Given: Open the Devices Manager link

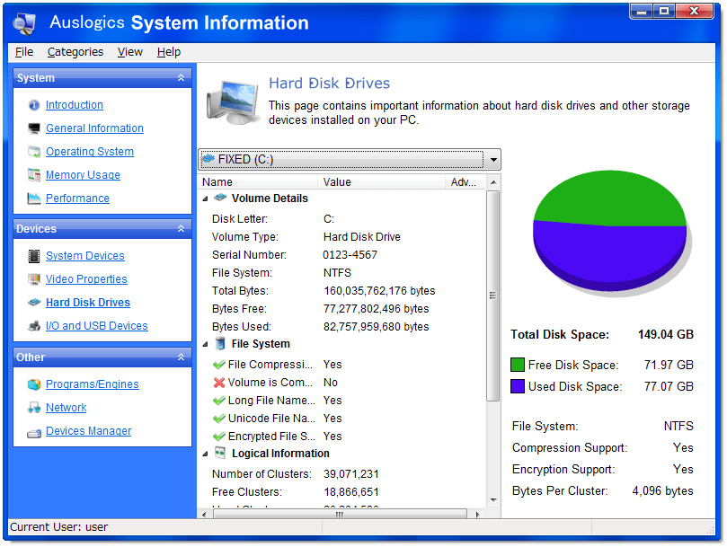Looking at the screenshot, I should point(88,431).
